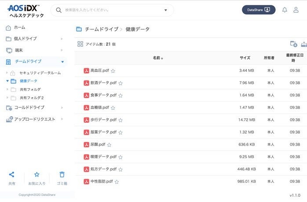The height and width of the screenshot is (202, 307).
Task: Favorite 尿酸.pdf with its star
Action: click(x=109, y=145)
